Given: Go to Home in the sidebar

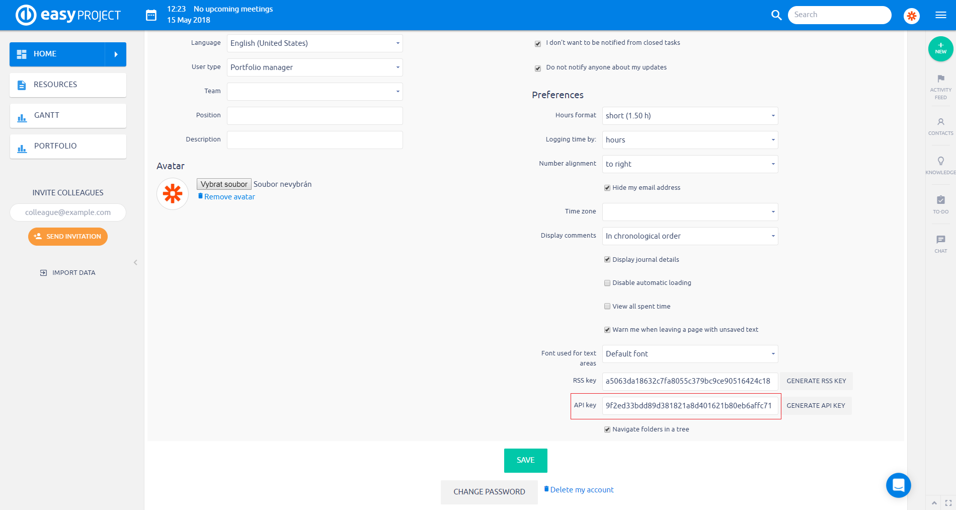Looking at the screenshot, I should pyautogui.click(x=57, y=54).
